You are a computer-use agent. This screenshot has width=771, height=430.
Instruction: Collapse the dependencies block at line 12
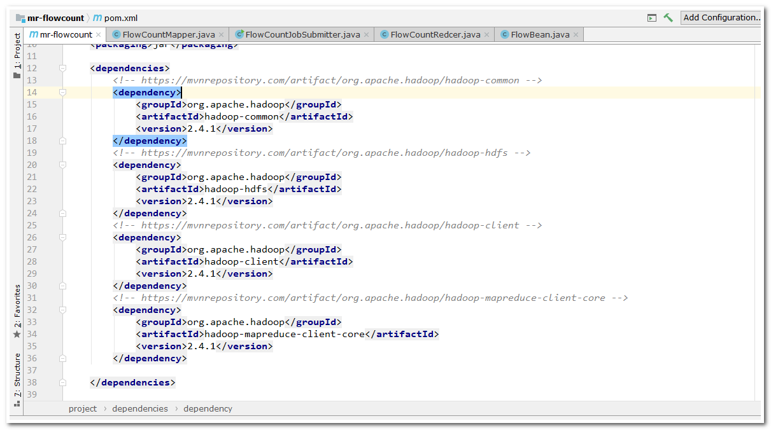(x=62, y=68)
